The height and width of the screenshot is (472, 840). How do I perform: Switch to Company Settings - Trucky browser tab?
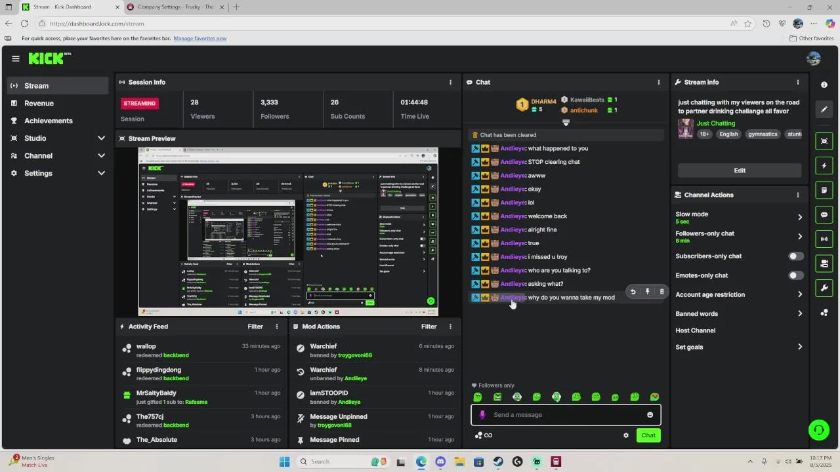coord(175,7)
